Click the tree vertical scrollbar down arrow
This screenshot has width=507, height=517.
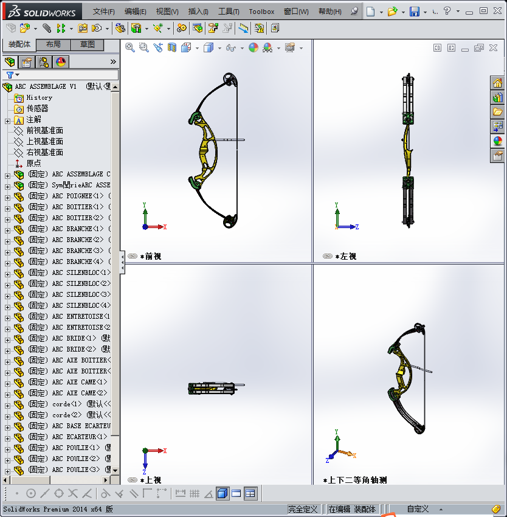tap(115, 471)
